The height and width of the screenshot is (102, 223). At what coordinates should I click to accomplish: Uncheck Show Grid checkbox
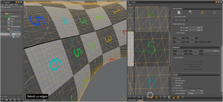point(174,78)
